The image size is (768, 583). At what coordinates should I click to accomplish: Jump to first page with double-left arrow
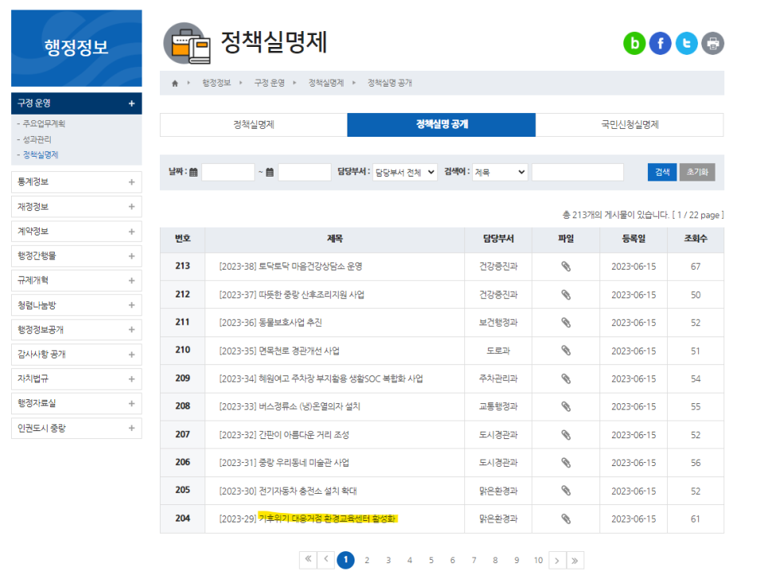pos(308,560)
